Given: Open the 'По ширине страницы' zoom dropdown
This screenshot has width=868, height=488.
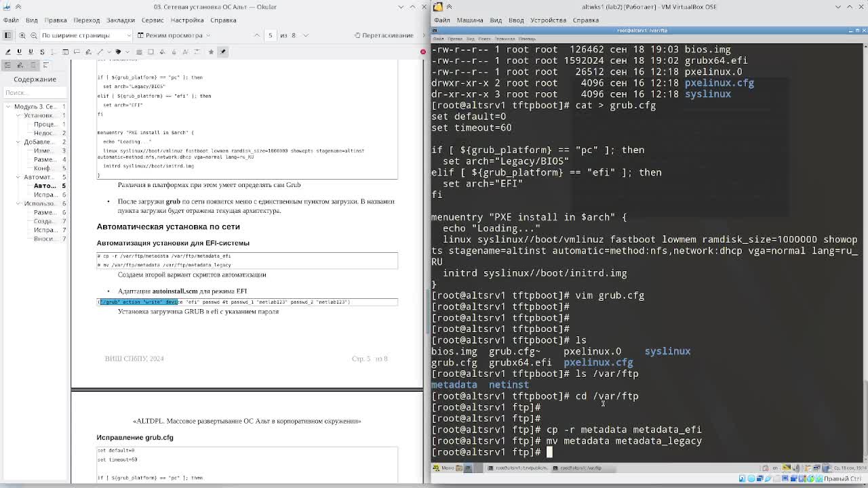Looking at the screenshot, I should coord(86,35).
